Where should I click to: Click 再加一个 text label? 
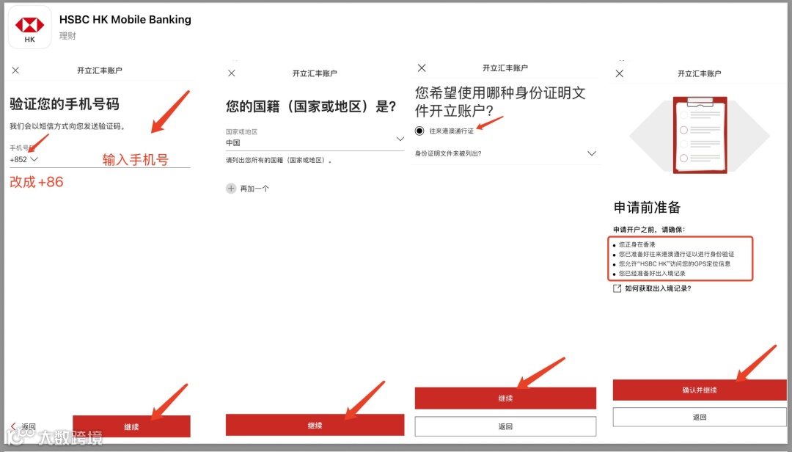coord(254,189)
